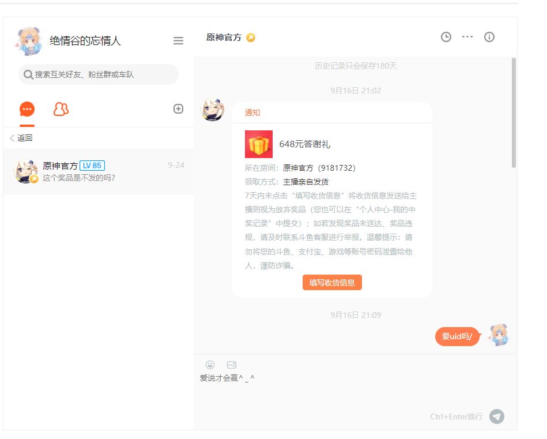Click the LV 85 level badge

pos(92,166)
